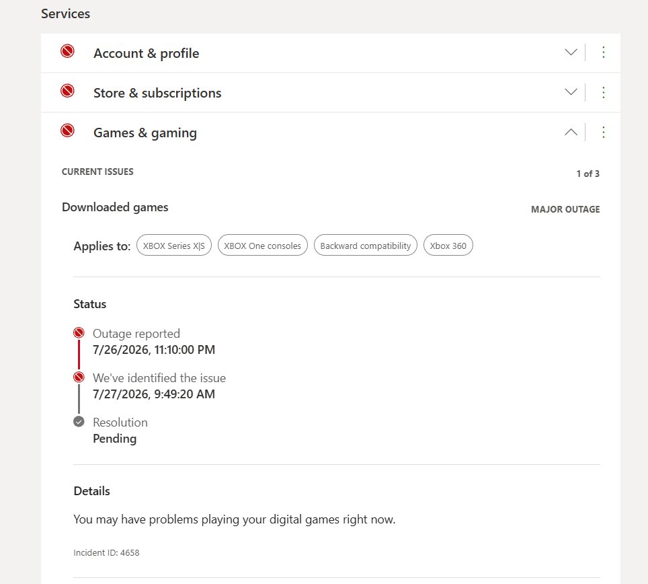Select the XBOX Series X|S tag
This screenshot has width=648, height=584.
point(174,246)
